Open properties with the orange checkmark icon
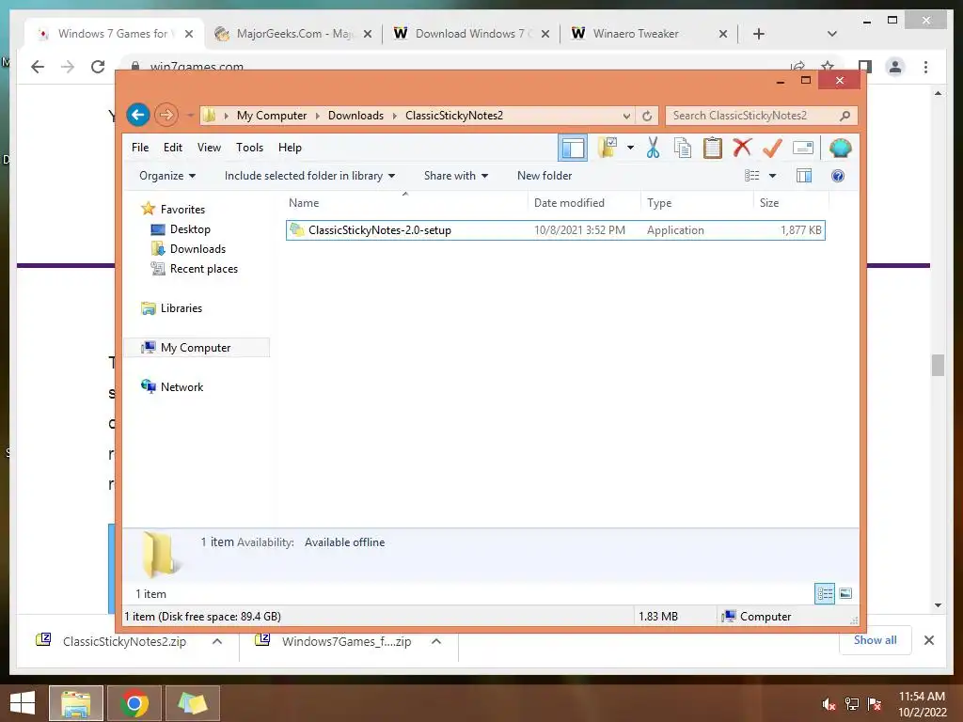The width and height of the screenshot is (963, 722). (x=773, y=148)
